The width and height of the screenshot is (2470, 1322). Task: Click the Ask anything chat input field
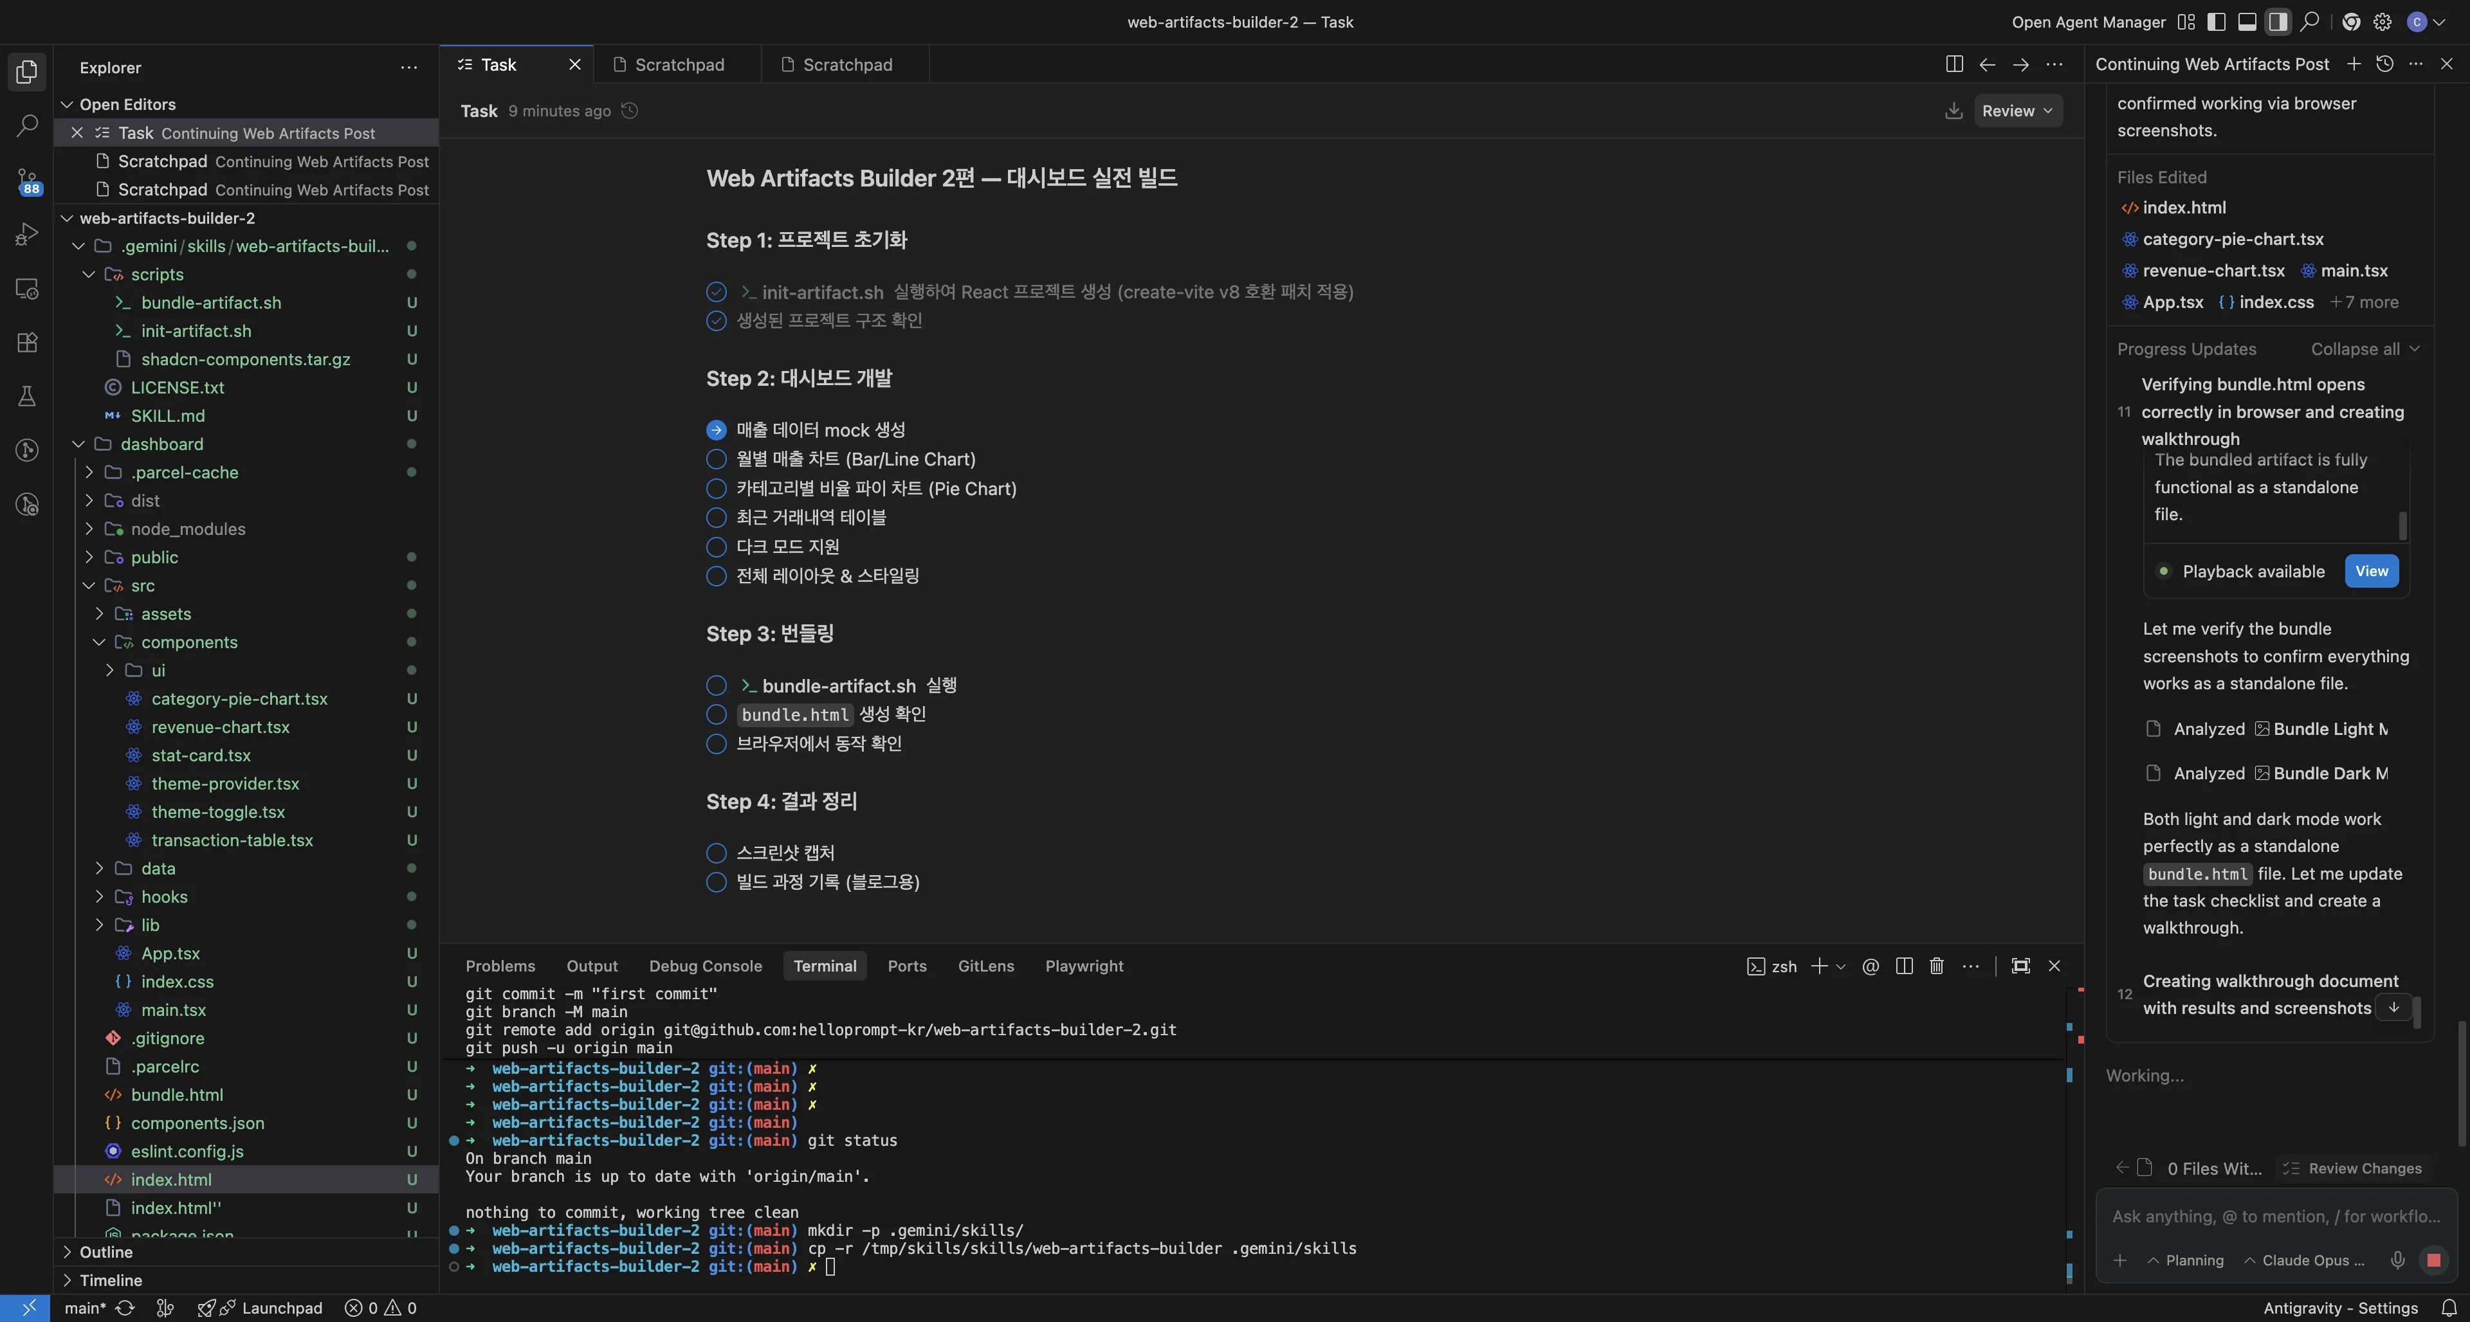(2275, 1216)
